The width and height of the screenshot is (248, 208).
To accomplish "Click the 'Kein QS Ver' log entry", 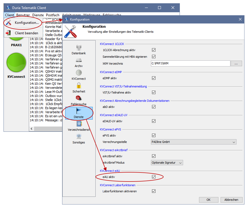I will tap(46, 84).
